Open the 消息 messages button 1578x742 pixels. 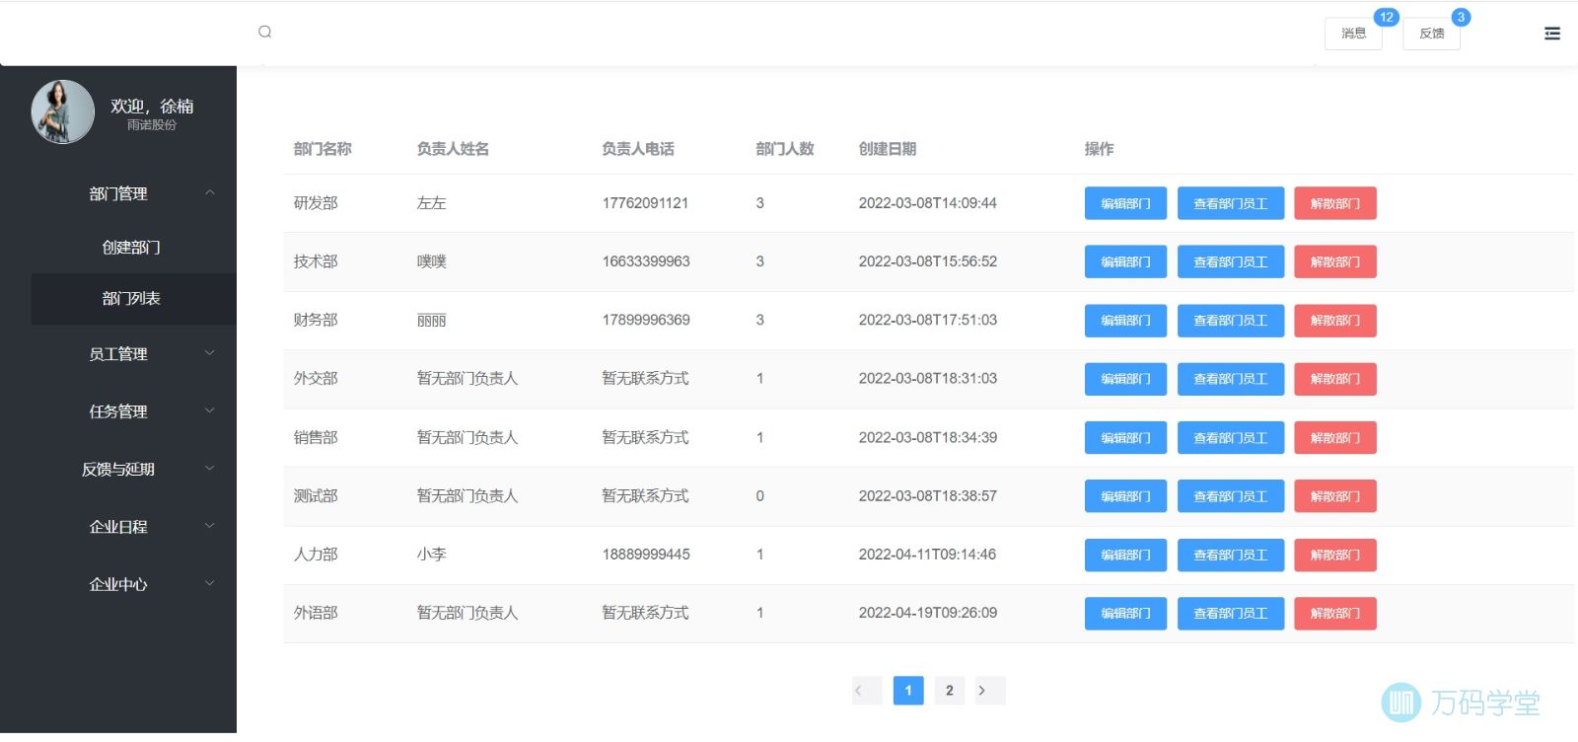tap(1353, 34)
